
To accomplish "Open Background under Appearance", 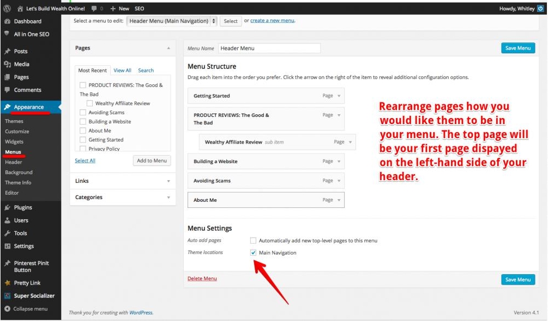I will point(19,172).
